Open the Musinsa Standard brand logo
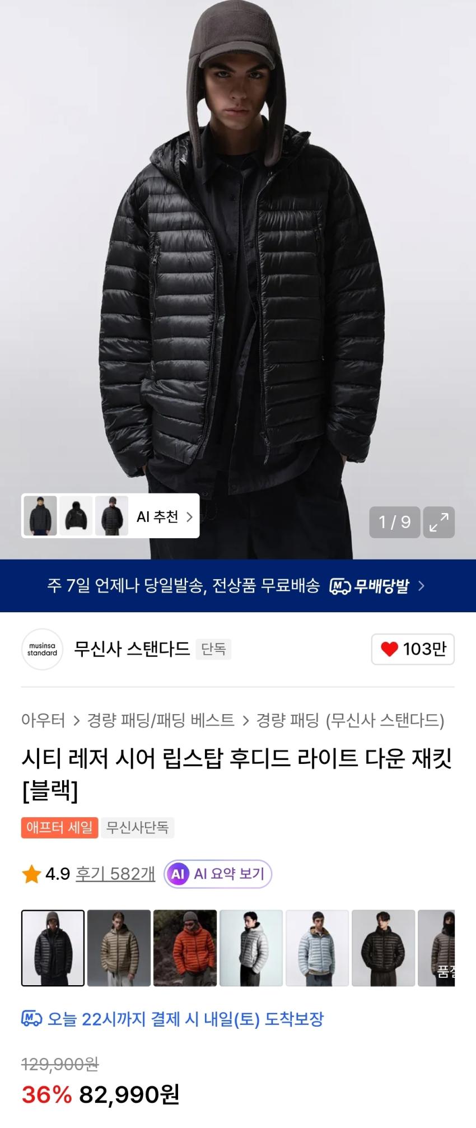This screenshot has width=476, height=1128. (42, 649)
